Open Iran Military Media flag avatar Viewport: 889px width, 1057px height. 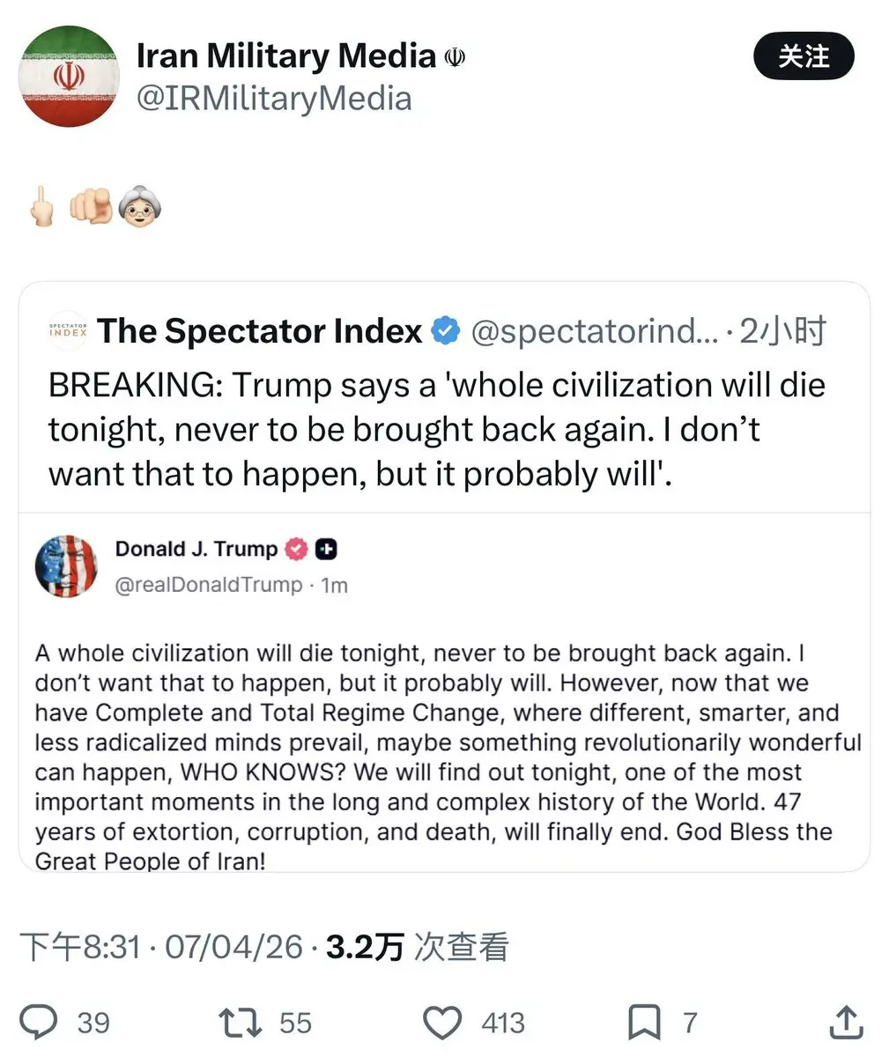click(x=70, y=77)
